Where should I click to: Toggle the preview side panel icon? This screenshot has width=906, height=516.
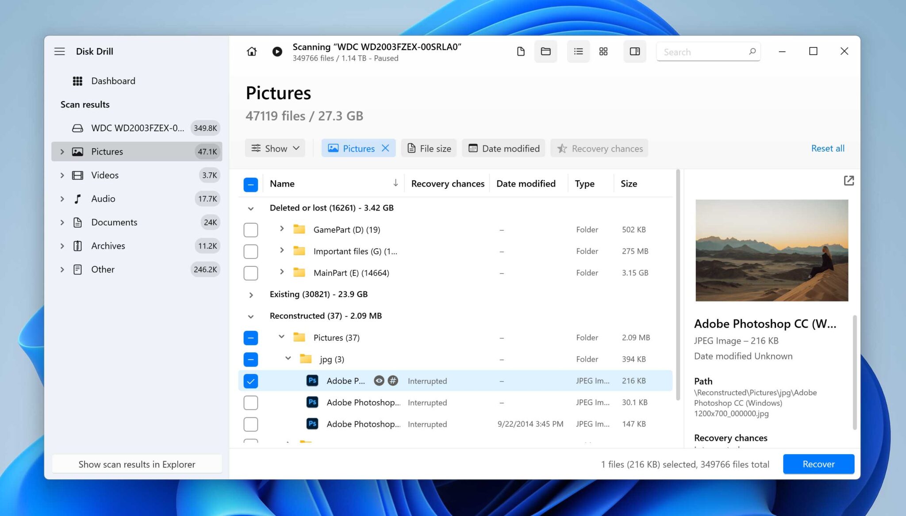[x=634, y=52]
